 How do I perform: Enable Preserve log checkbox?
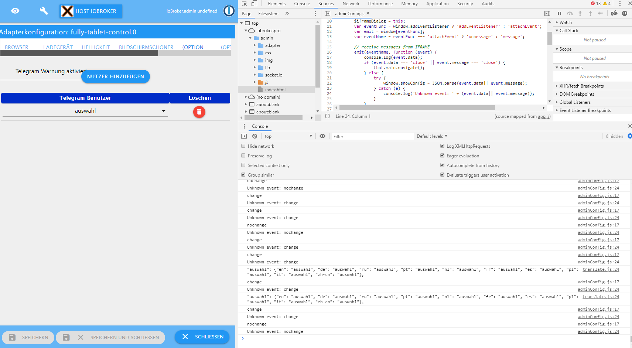243,156
